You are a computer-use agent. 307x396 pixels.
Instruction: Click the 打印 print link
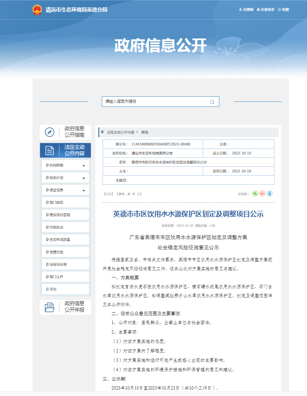tap(108, 194)
